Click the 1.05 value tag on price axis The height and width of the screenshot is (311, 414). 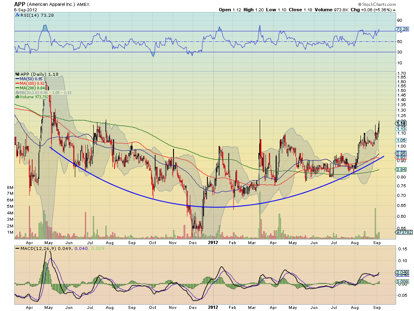pyautogui.click(x=401, y=140)
